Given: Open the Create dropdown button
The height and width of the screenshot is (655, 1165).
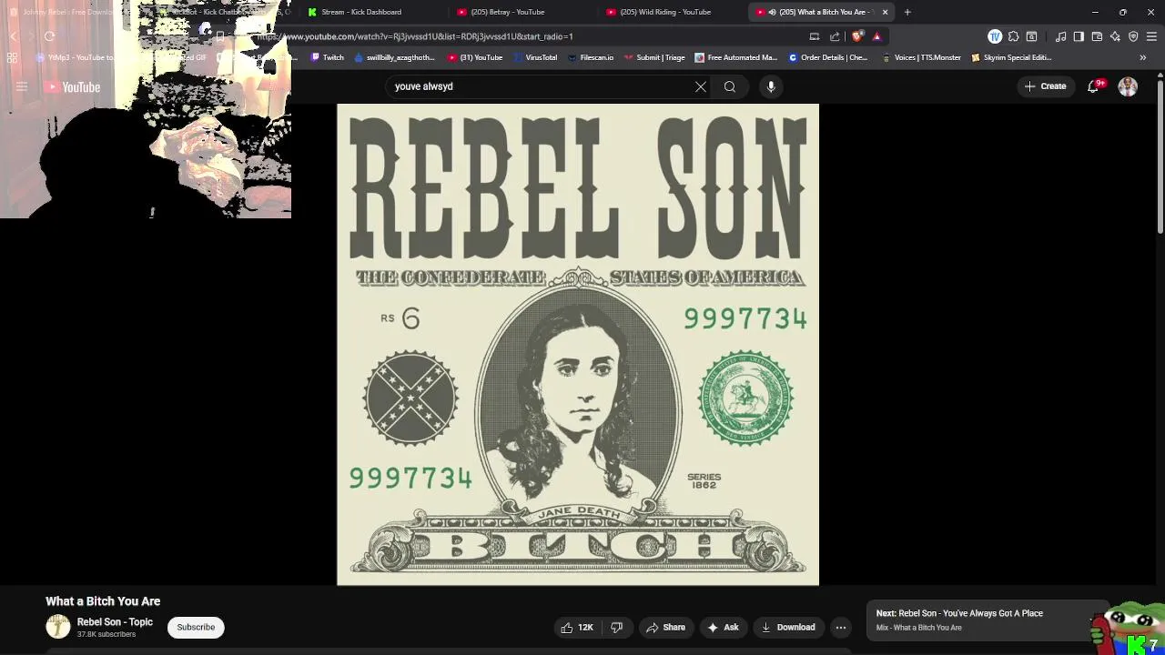Looking at the screenshot, I should tap(1045, 86).
